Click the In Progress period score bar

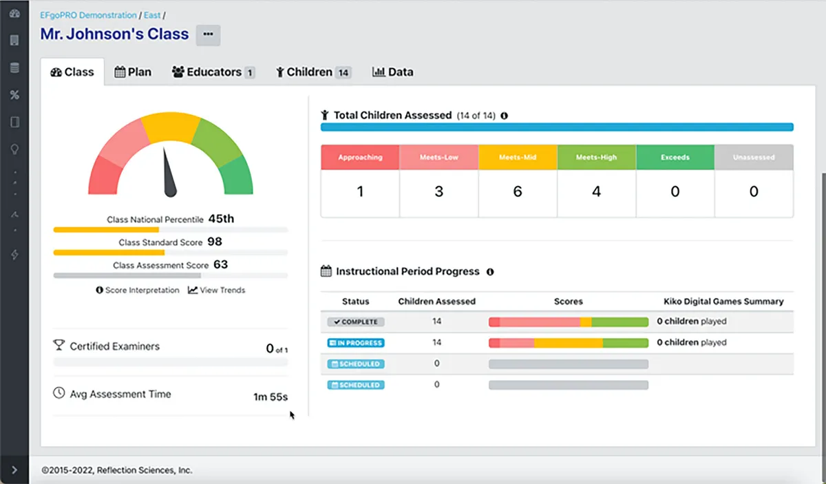click(568, 343)
